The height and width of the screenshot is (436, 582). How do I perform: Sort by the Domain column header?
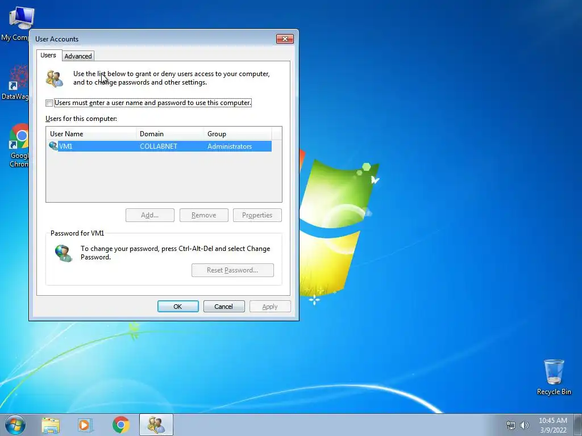170,134
